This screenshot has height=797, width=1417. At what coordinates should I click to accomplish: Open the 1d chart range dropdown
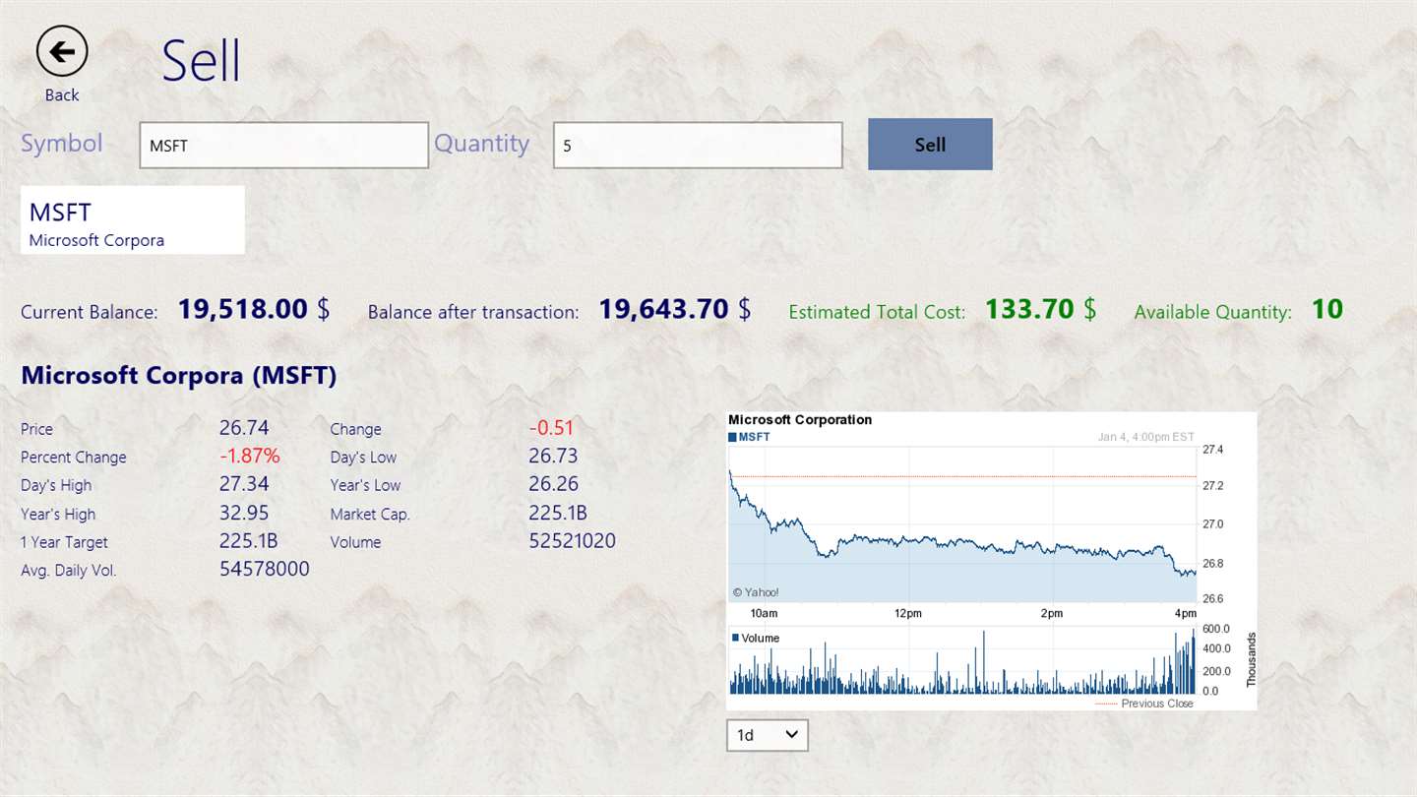pyautogui.click(x=768, y=735)
